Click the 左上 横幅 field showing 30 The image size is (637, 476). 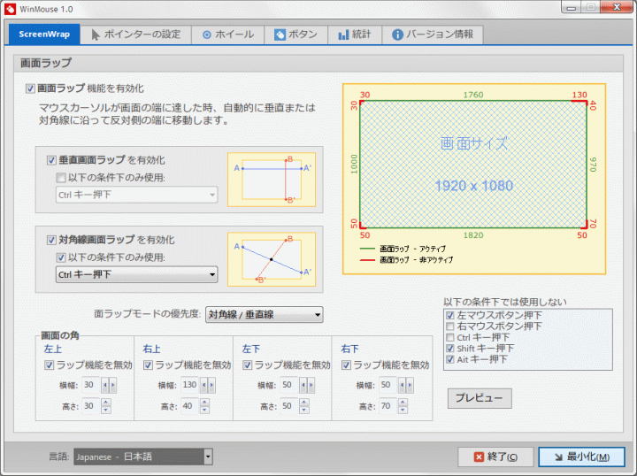(90, 385)
